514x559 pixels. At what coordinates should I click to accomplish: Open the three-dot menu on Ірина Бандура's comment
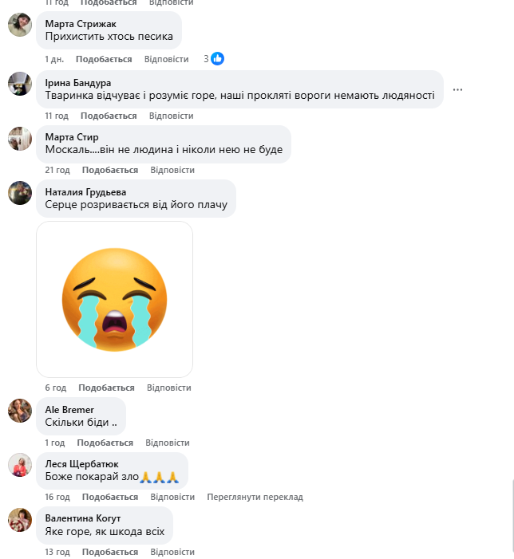[x=457, y=89]
